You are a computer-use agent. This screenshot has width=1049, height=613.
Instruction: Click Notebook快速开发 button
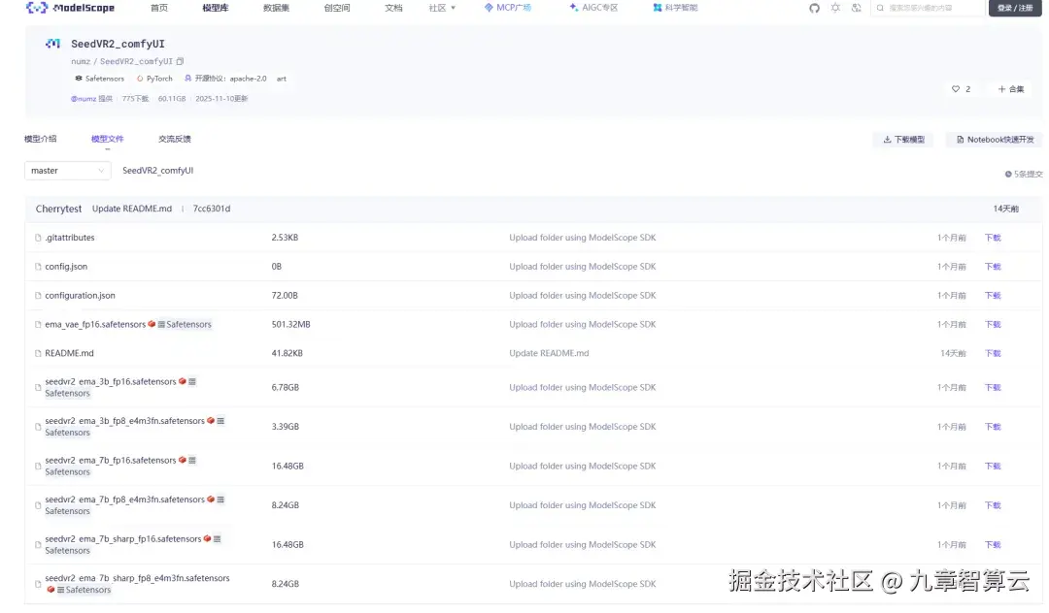click(x=995, y=140)
